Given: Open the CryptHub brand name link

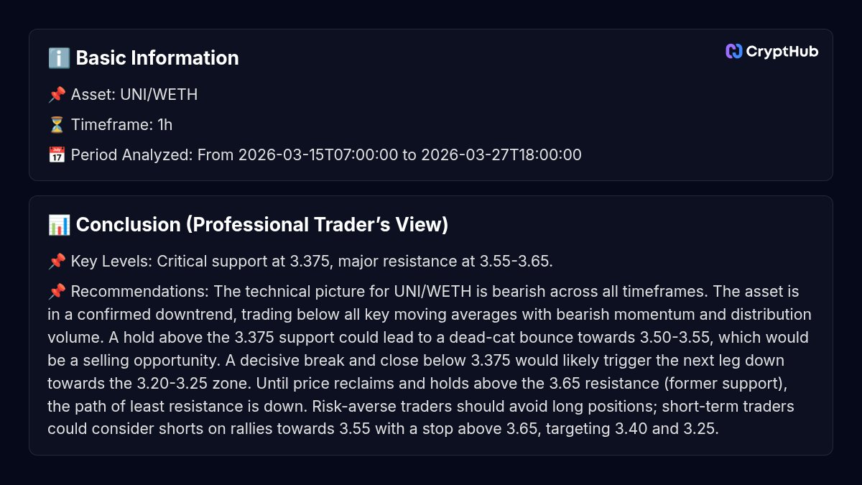Looking at the screenshot, I should pos(782,51).
